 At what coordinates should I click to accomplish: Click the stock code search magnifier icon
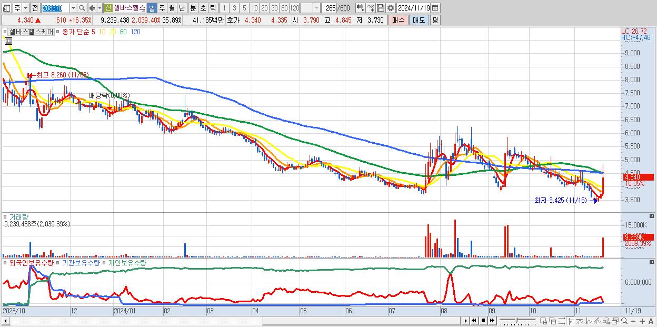82,8
